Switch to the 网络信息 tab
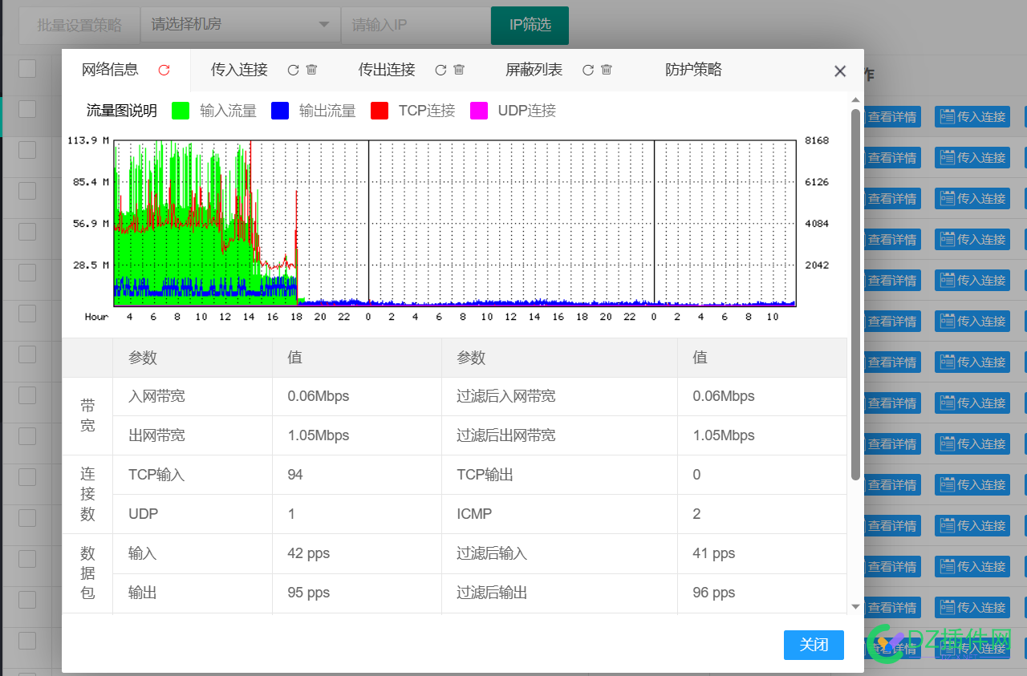 click(110, 70)
